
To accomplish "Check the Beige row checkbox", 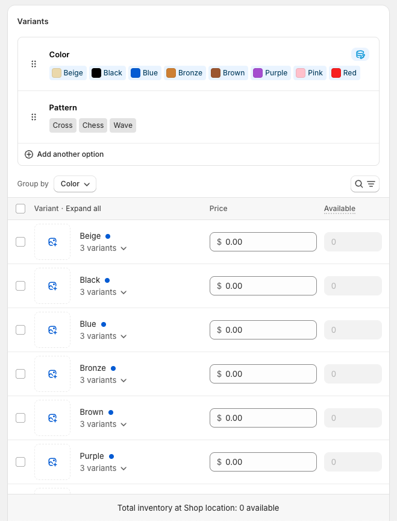I will (x=20, y=242).
